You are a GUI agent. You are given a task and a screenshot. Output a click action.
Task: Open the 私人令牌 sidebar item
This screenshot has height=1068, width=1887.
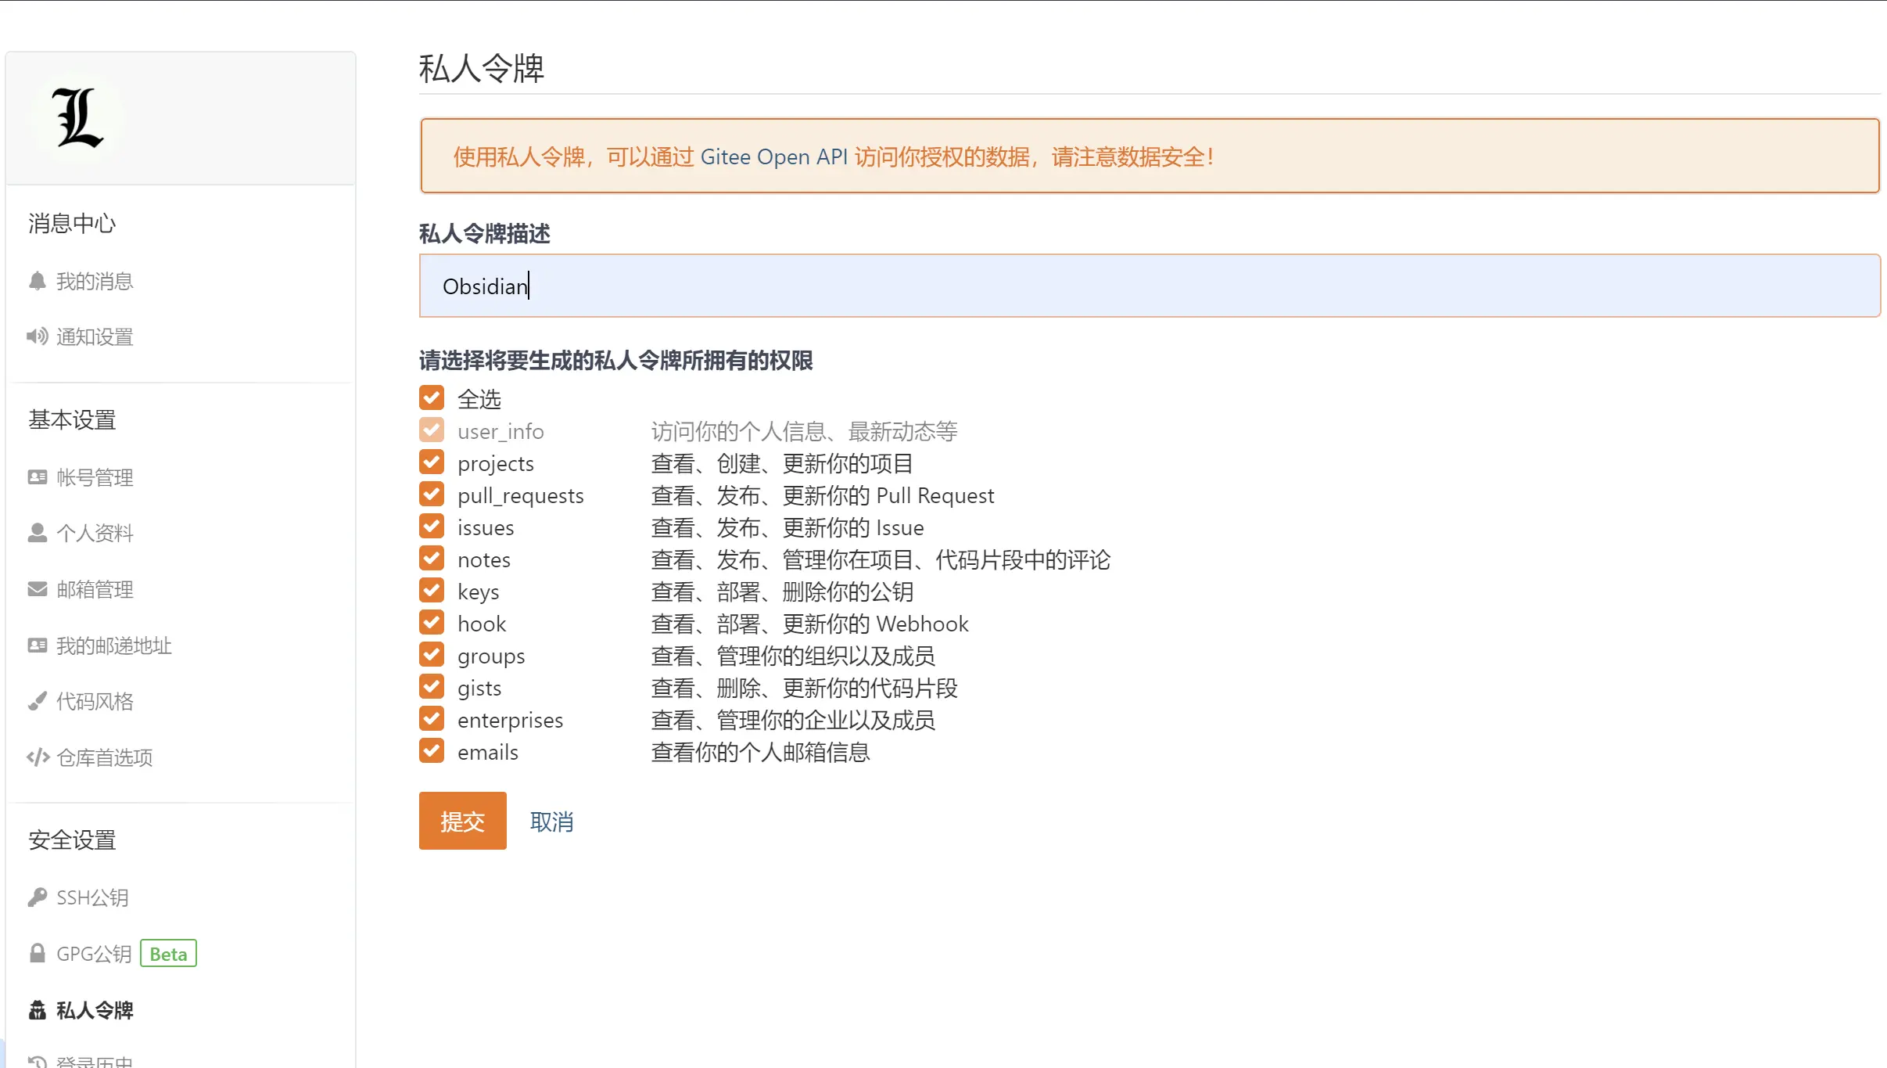(x=95, y=1010)
